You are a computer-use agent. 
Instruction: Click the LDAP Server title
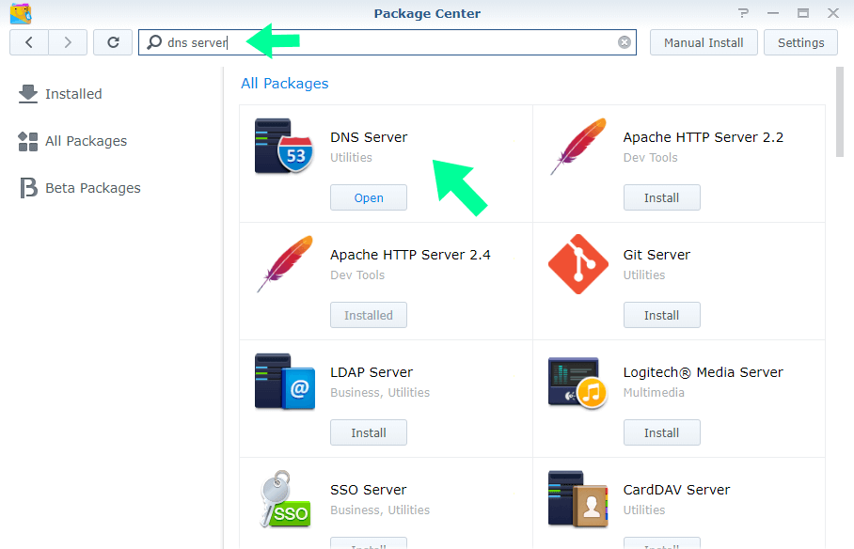coord(372,372)
